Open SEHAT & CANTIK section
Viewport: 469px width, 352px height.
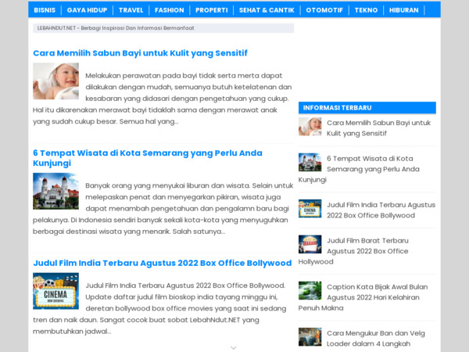point(266,10)
